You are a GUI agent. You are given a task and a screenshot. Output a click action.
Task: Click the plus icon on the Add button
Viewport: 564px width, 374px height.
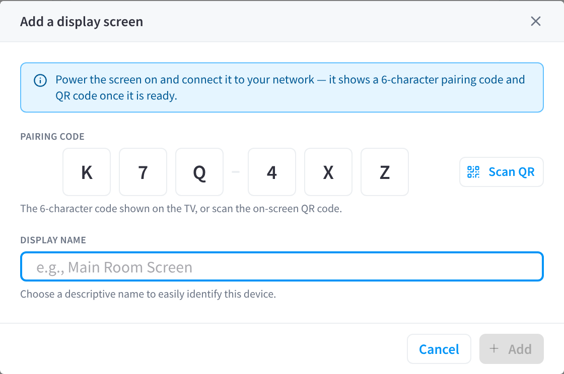(494, 348)
